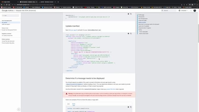This screenshot has width=199, height=112.
Task: Click the browser back arrow
Action: point(2,5)
